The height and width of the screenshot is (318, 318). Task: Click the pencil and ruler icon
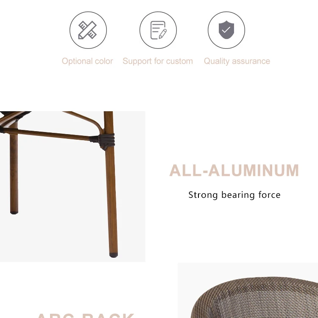pos(88,30)
